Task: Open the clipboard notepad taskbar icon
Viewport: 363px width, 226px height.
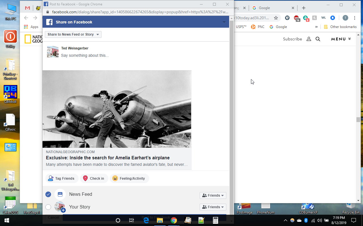Action: (x=187, y=220)
